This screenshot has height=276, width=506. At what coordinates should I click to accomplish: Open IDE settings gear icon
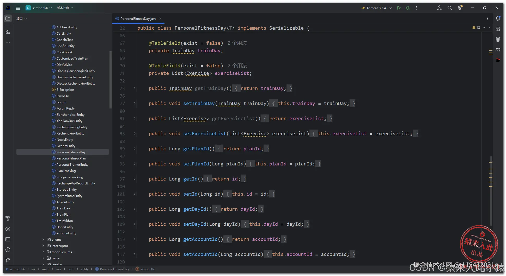pyautogui.click(x=460, y=8)
